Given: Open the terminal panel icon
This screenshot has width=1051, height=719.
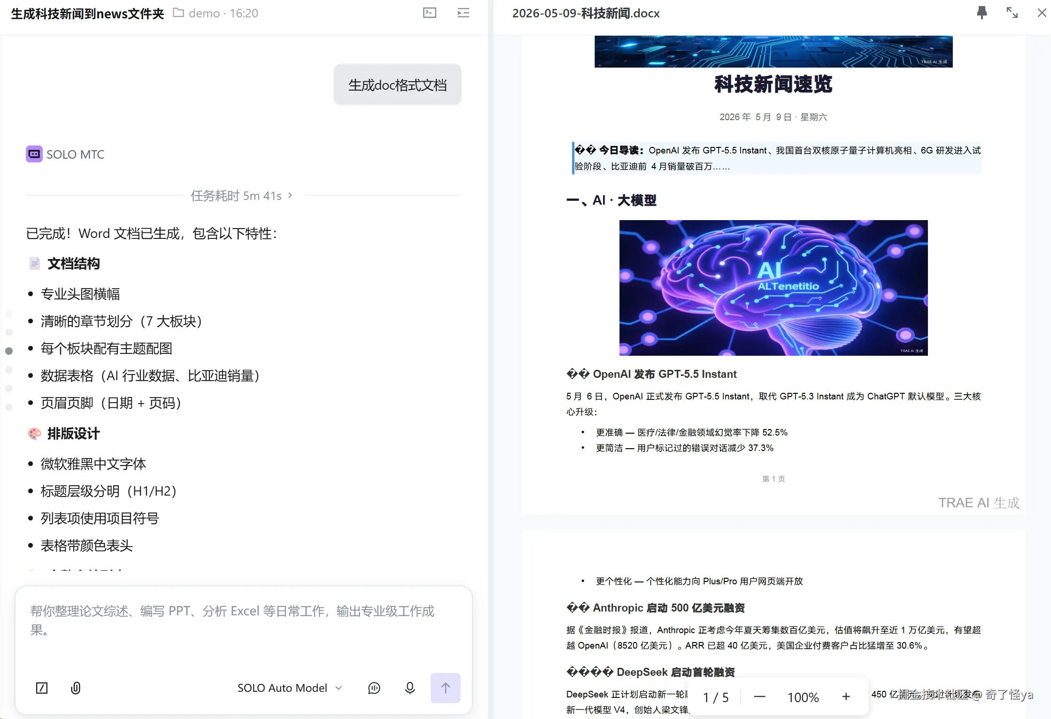Looking at the screenshot, I should click(x=429, y=13).
